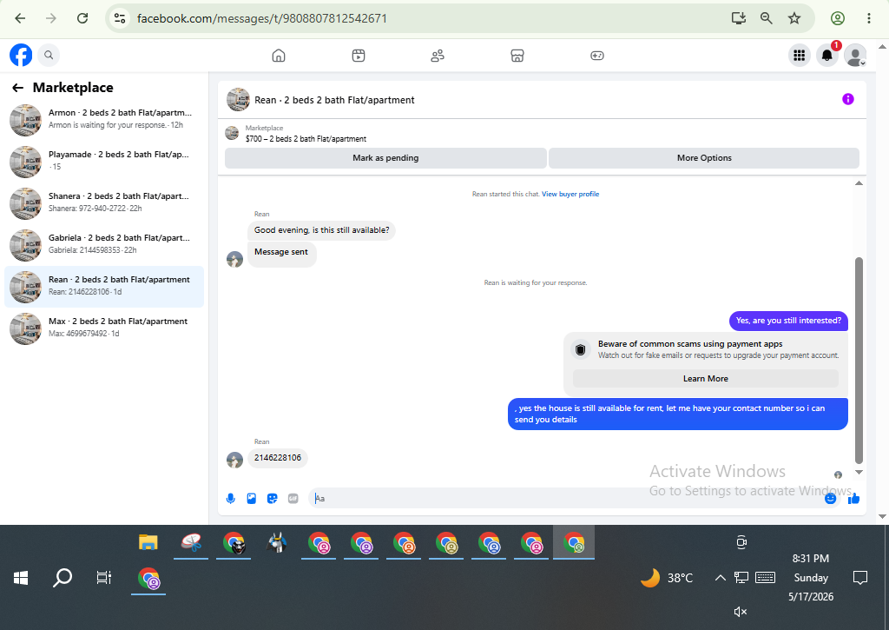This screenshot has height=630, width=889.
Task: Click Mark as pending button
Action: [385, 158]
